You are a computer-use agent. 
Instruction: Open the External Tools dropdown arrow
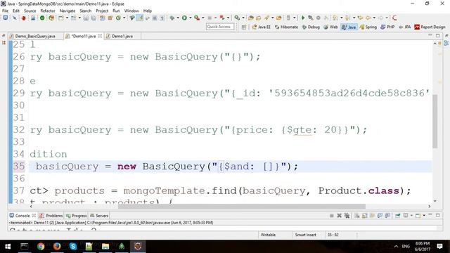point(203,18)
